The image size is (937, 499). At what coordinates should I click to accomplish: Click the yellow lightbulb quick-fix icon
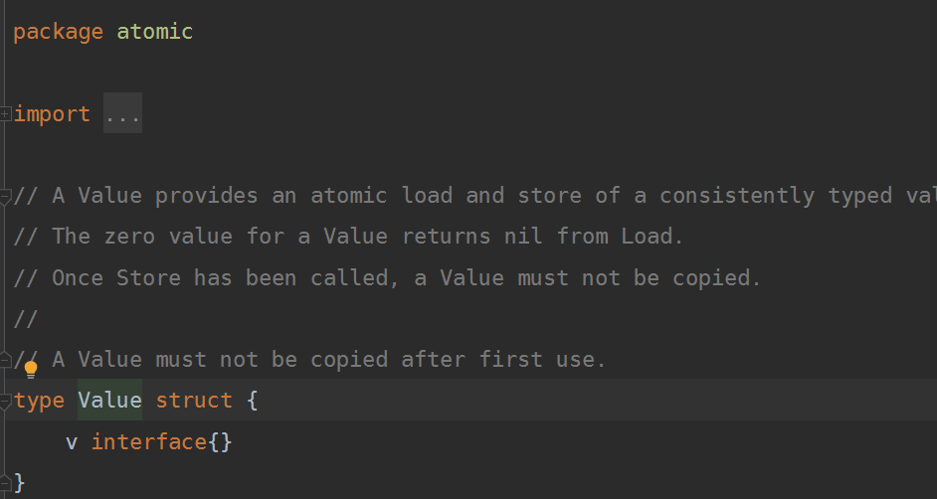point(31,370)
